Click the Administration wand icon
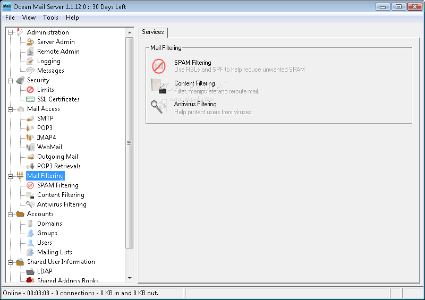Screen dimensions: 425x300 [x=20, y=32]
